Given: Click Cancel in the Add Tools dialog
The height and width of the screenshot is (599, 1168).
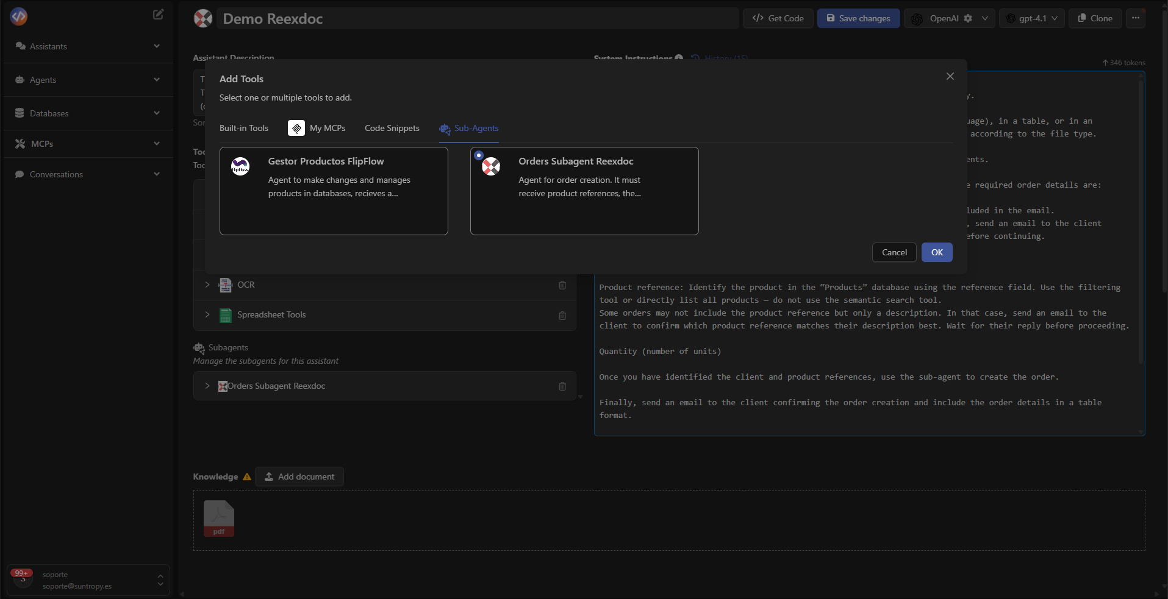Looking at the screenshot, I should coord(894,252).
